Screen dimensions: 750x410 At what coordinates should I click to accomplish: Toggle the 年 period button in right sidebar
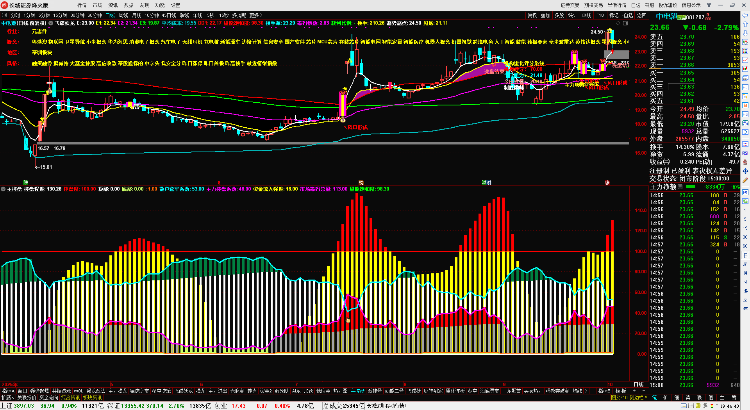[745, 309]
